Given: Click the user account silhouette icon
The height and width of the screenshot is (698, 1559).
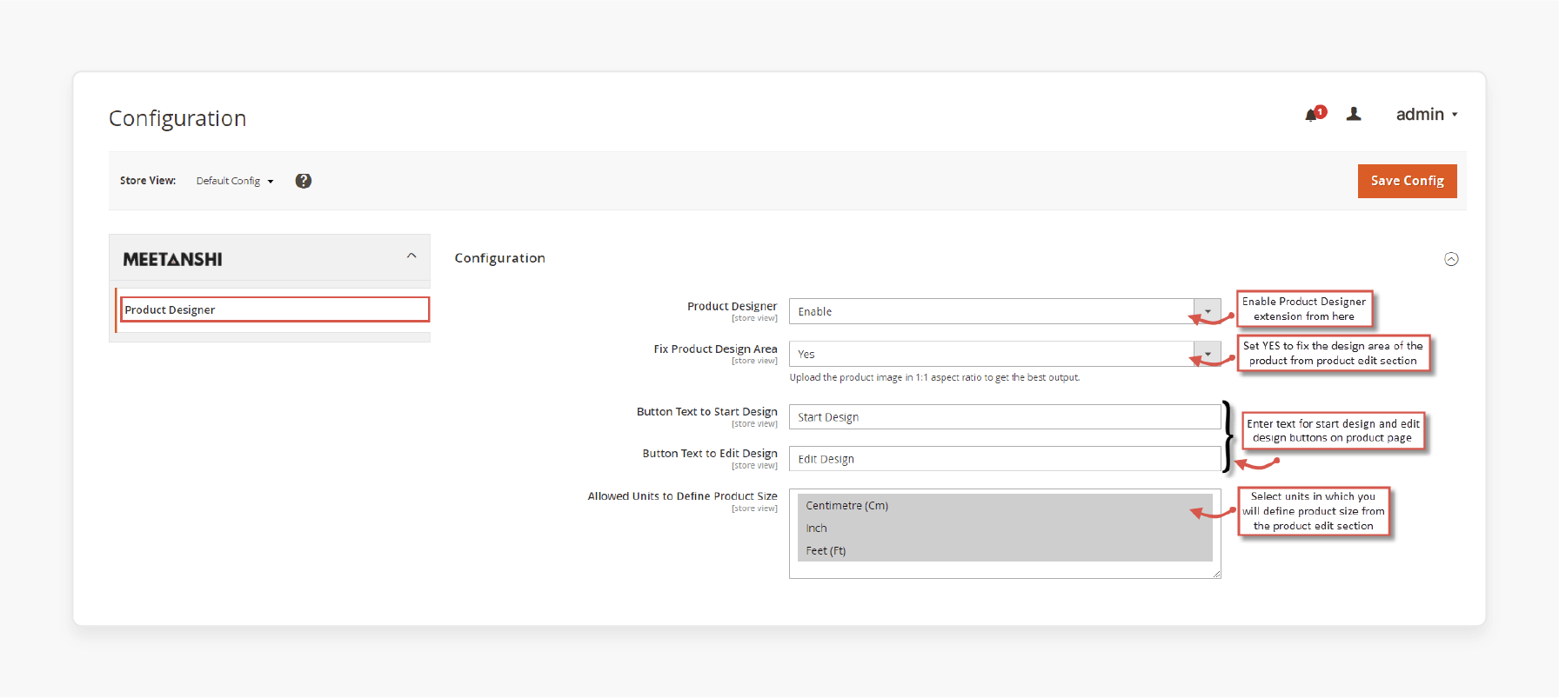Looking at the screenshot, I should [x=1354, y=114].
